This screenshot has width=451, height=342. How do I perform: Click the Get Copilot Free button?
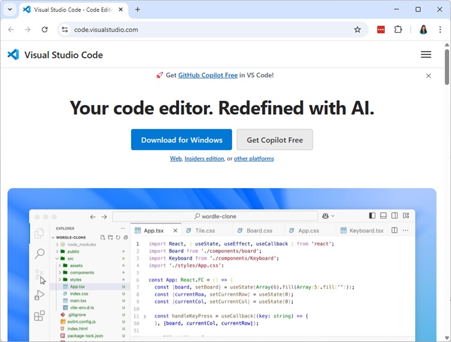[x=274, y=140]
